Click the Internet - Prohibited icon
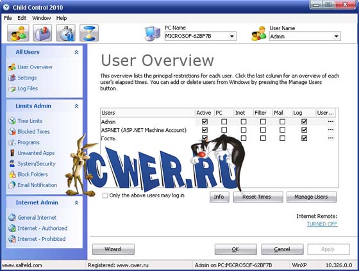This screenshot has height=271, width=359. 12,239
